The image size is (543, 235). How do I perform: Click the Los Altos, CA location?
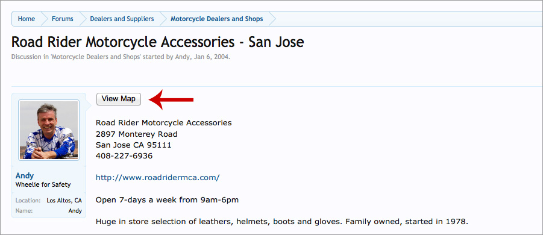pyautogui.click(x=64, y=201)
